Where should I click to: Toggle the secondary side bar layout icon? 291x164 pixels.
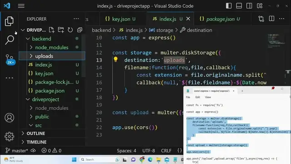pos(249,6)
